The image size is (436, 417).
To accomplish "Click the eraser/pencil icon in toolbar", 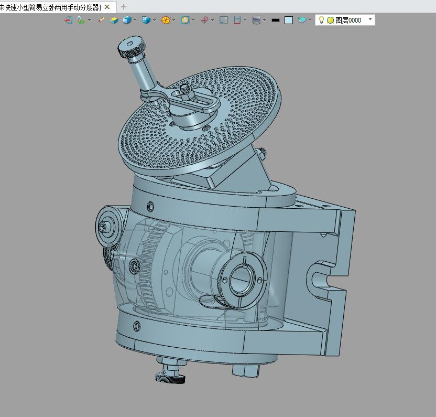I will pos(101,20).
